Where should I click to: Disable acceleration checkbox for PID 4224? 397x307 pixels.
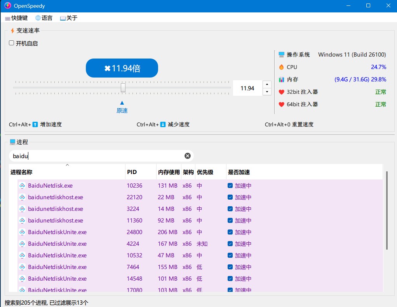click(x=230, y=244)
